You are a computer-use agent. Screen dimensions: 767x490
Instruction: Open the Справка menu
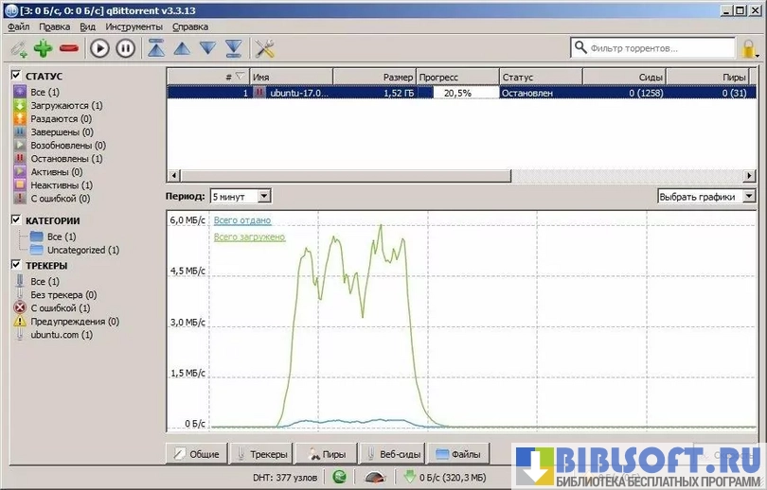click(x=190, y=27)
